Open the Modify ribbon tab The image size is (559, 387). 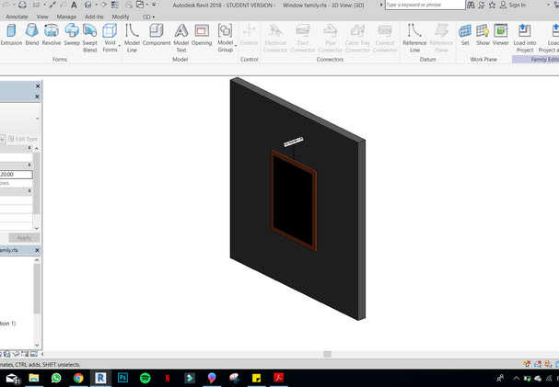coord(121,17)
